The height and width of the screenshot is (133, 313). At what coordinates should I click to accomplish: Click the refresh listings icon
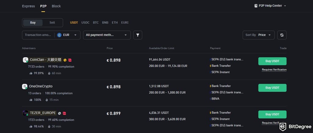tap(282, 35)
